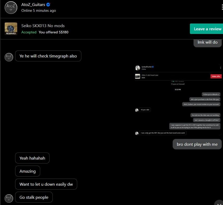This screenshot has height=205, width=223.
Task: Select the 'lmk will do' message bubble
Action: [208, 43]
